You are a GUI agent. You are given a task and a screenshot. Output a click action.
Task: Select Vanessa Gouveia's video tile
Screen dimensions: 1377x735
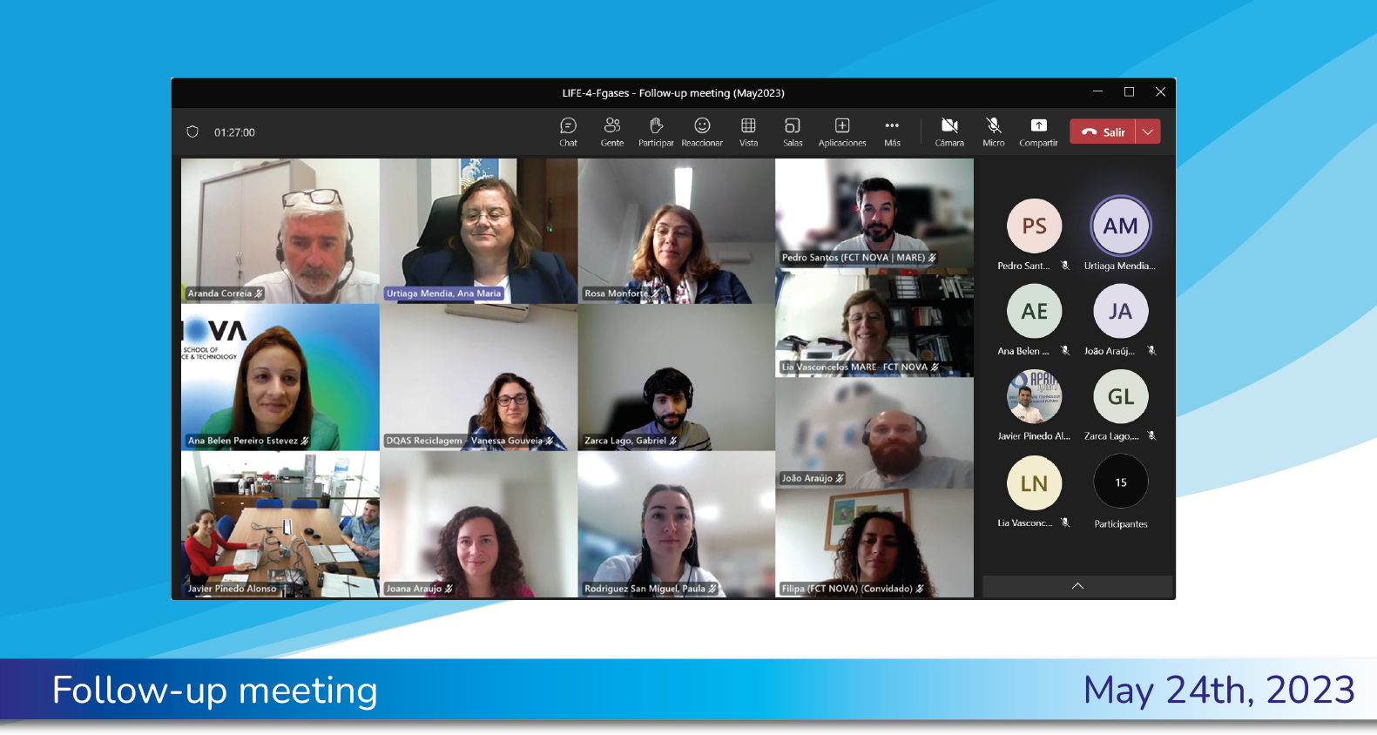coord(478,377)
